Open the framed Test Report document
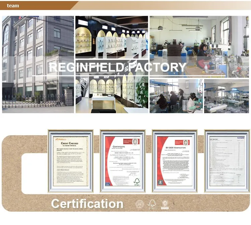Image resolution: width=251 pixels, height=225 pixels. pos(227,161)
